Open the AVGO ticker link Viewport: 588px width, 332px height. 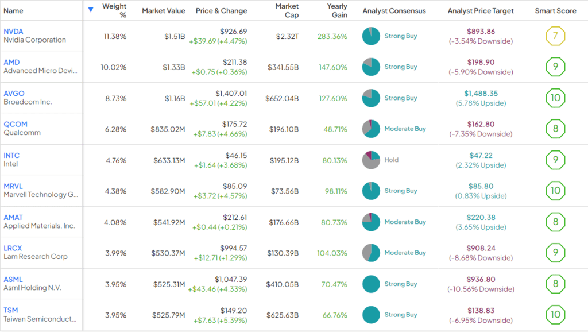tap(14, 94)
